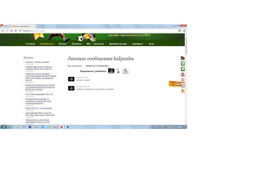Viewport: 272px width, 190px height.
Task: Click the Skype icon in the taskbar
Action: tap(42, 127)
